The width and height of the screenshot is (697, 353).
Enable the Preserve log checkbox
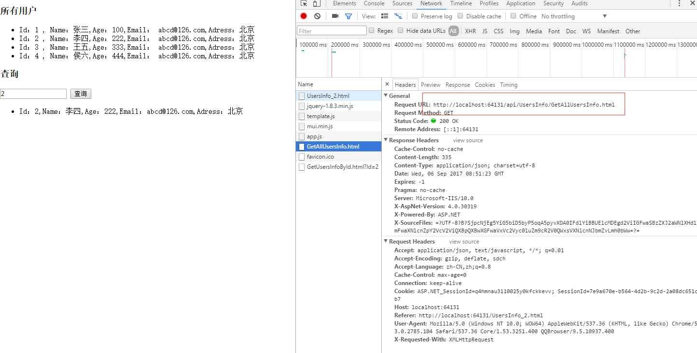point(415,16)
